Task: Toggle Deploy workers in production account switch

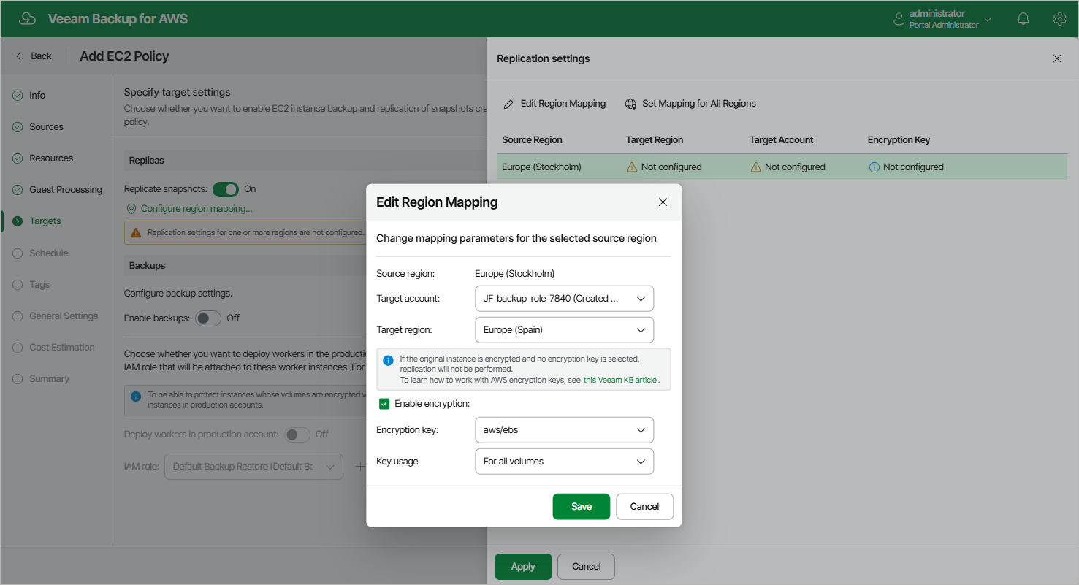Action: click(297, 435)
